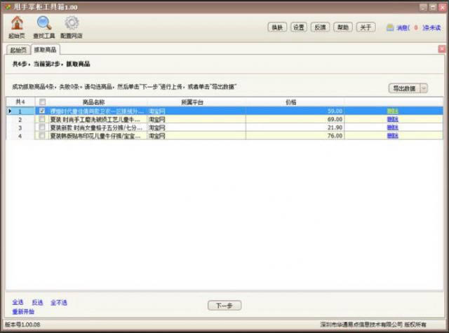The width and height of the screenshot is (449, 333).
Task: Click the 重新开始 restart link
Action: 22,311
